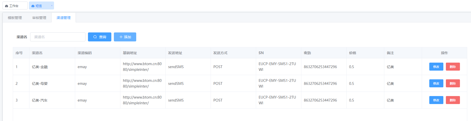Click the plus icon in 添加 button
471x121 pixels.
[x=121, y=37]
